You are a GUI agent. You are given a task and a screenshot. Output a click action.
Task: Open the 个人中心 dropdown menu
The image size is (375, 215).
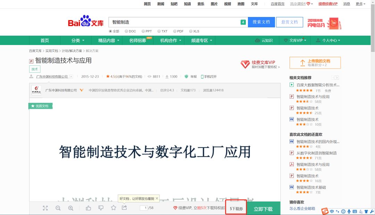(x=328, y=41)
